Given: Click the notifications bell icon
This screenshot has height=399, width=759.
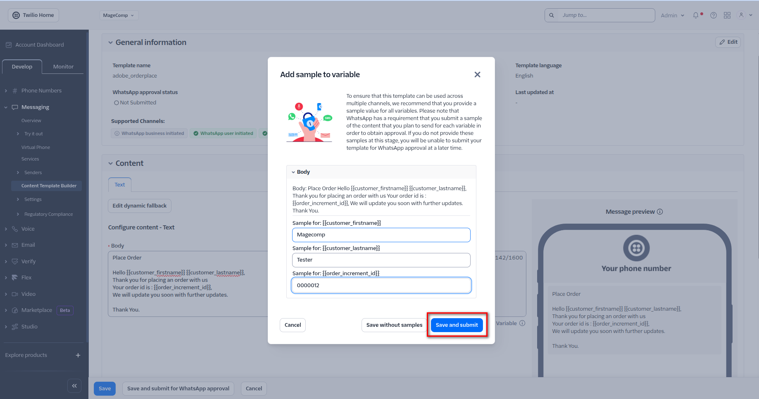Looking at the screenshot, I should tap(696, 15).
